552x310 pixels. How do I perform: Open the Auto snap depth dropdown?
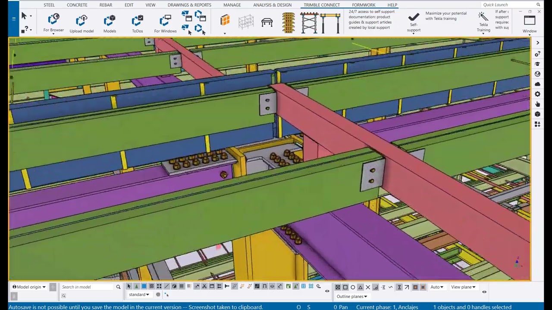click(x=437, y=287)
